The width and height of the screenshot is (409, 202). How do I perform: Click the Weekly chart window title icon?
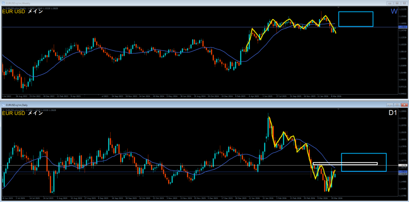3,3
